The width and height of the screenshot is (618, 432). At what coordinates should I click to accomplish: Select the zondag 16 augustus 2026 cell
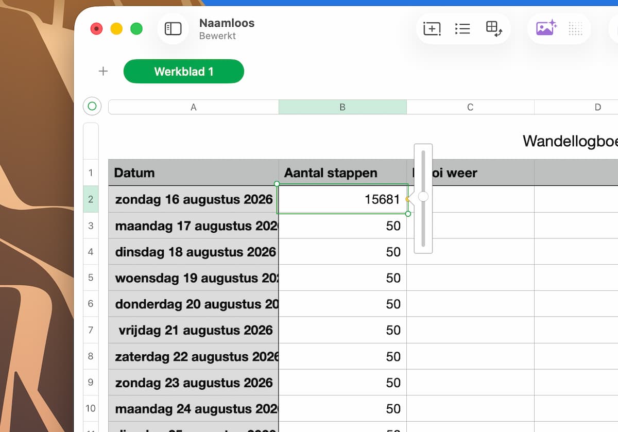[x=194, y=199]
